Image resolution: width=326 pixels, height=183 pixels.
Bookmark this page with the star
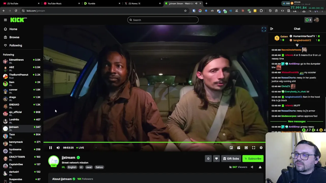[185, 11]
